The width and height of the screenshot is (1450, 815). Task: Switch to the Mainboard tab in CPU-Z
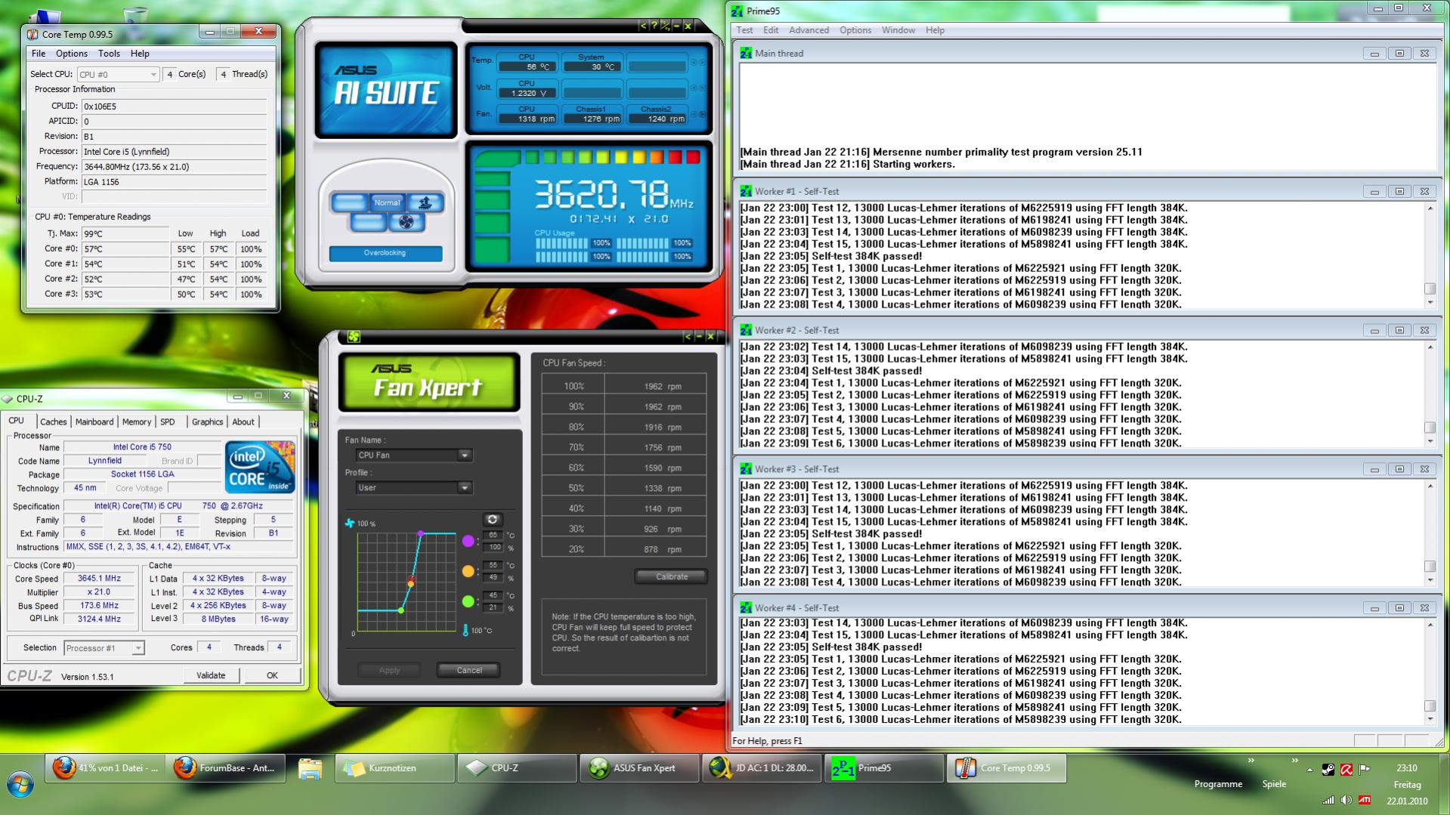coord(94,422)
